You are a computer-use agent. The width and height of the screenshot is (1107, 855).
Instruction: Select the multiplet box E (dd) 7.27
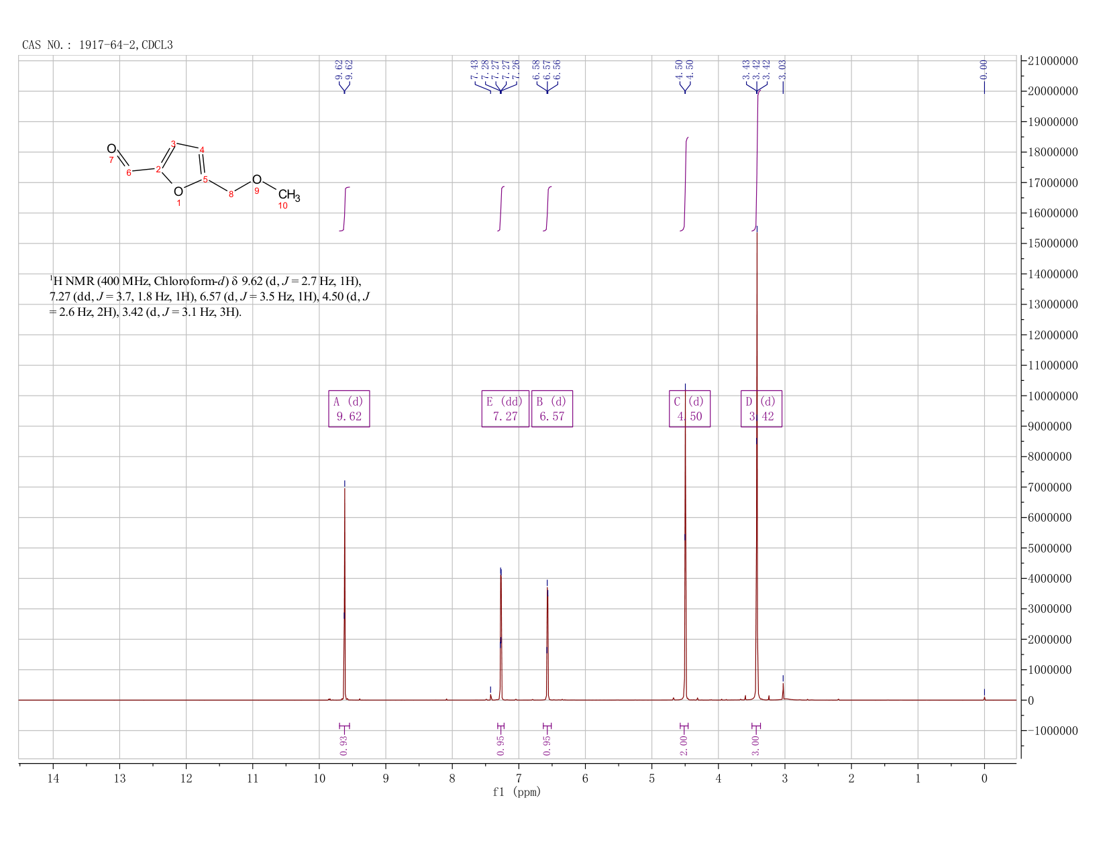[x=505, y=408]
